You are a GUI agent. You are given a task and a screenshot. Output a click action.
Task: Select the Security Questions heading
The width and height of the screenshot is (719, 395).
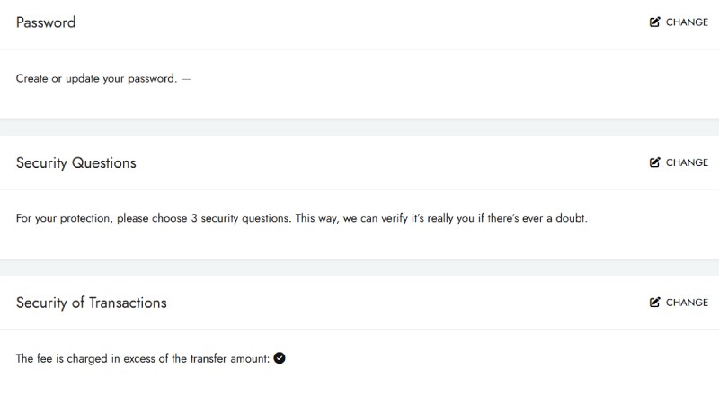pyautogui.click(x=76, y=162)
